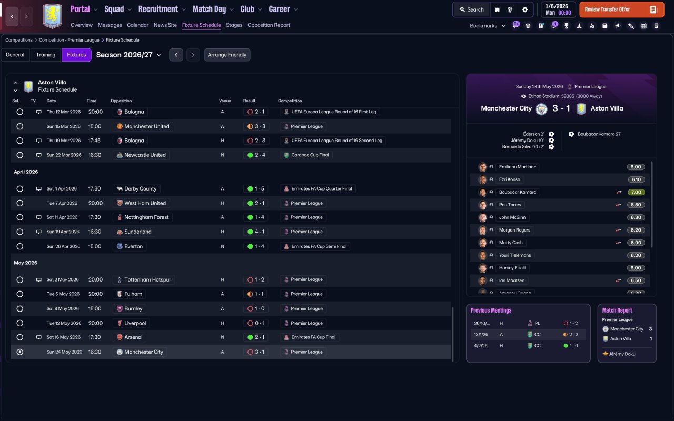Viewport: 674px width, 421px height.
Task: Open the Recruitment dropdown menu
Action: (162, 9)
